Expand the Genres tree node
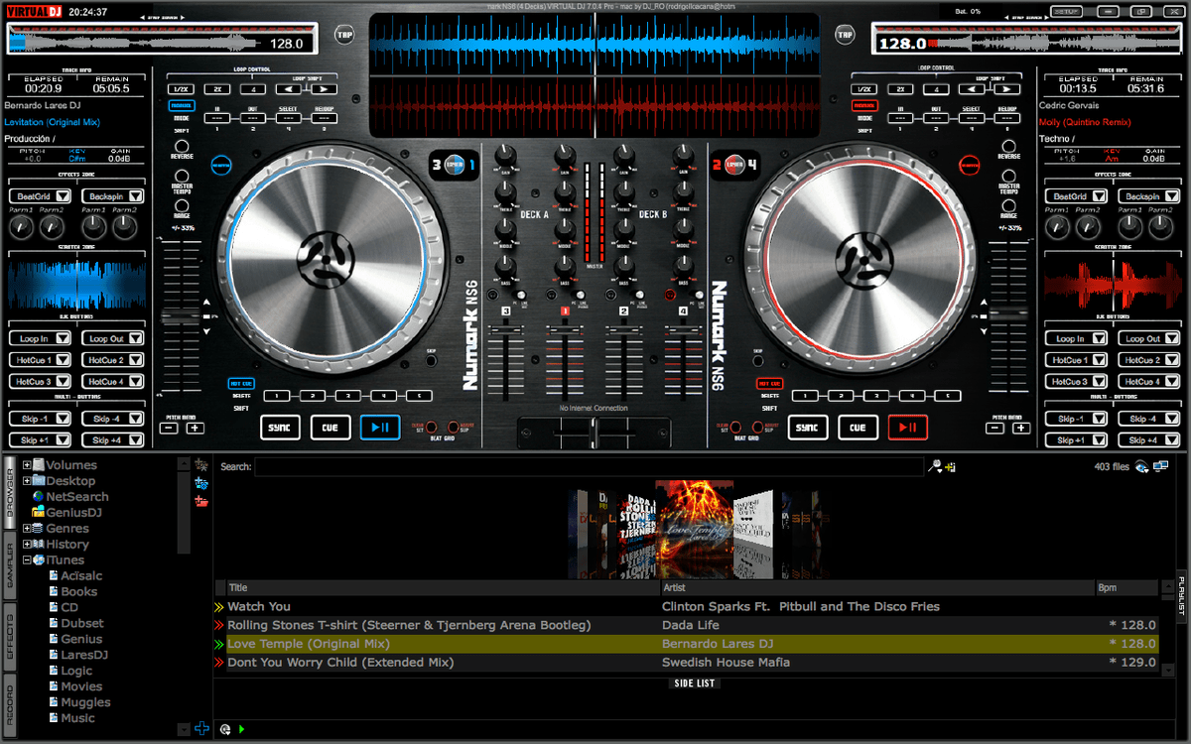The height and width of the screenshot is (744, 1191). coord(27,528)
